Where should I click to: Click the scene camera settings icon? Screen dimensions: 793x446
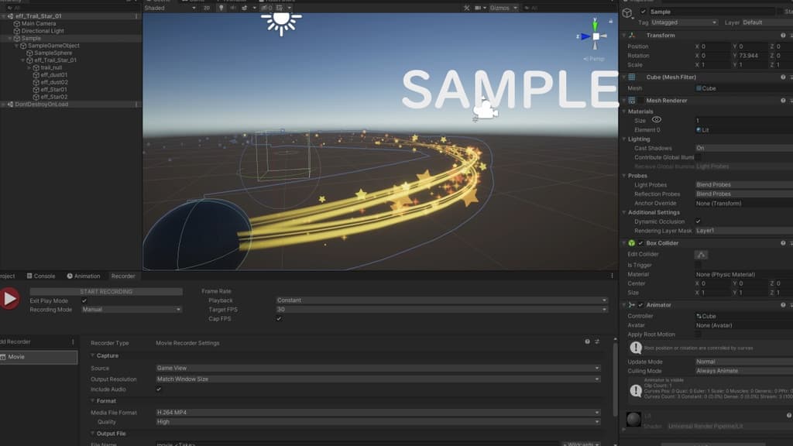(x=477, y=8)
